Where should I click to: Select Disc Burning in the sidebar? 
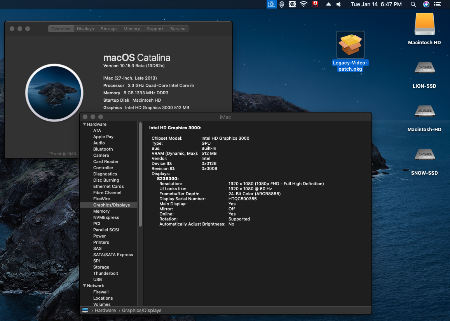click(x=106, y=180)
